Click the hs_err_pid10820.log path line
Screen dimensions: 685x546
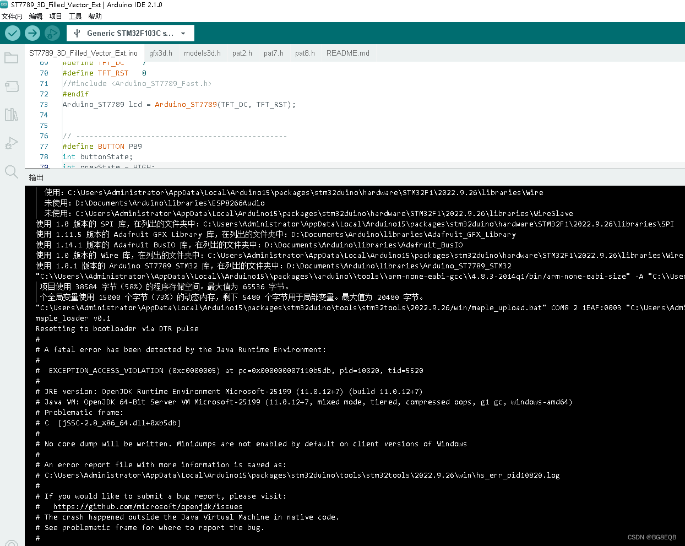pos(298,475)
